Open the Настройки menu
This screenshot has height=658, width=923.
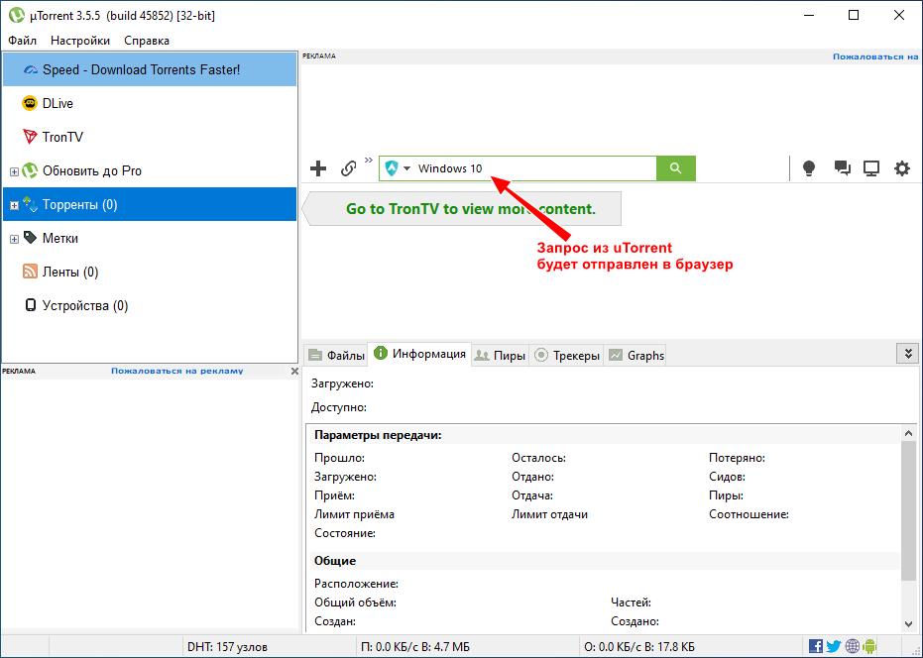[x=80, y=41]
